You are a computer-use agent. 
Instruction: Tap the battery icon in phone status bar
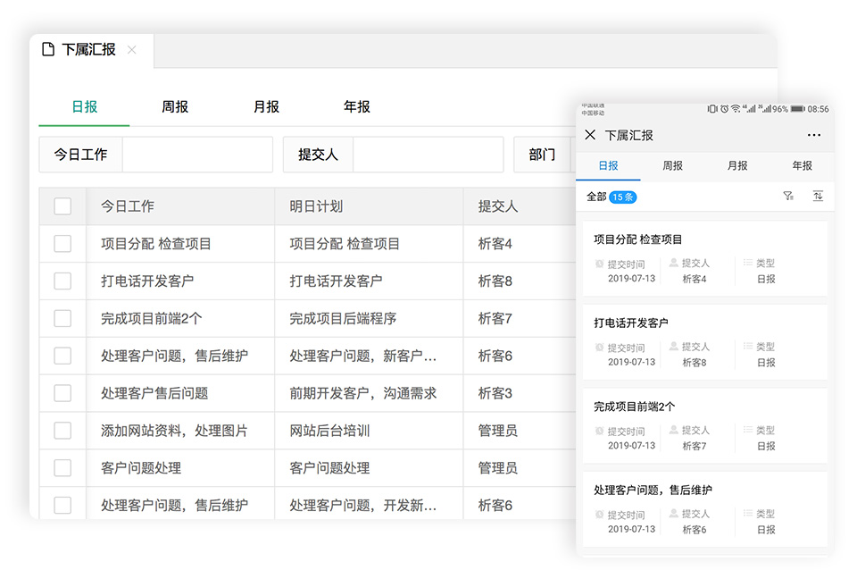[797, 109]
